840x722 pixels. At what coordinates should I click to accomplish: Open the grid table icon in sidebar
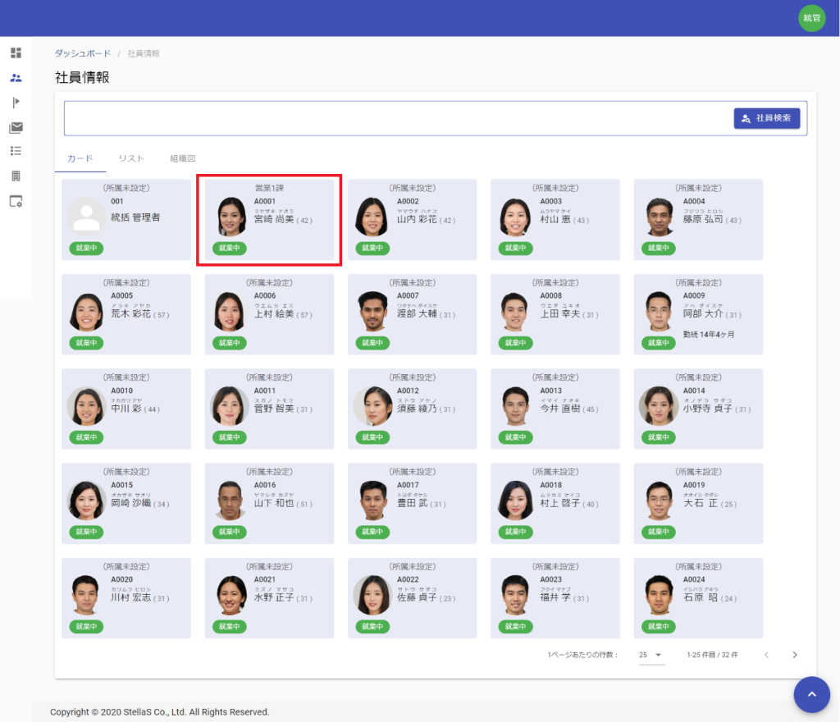(16, 176)
